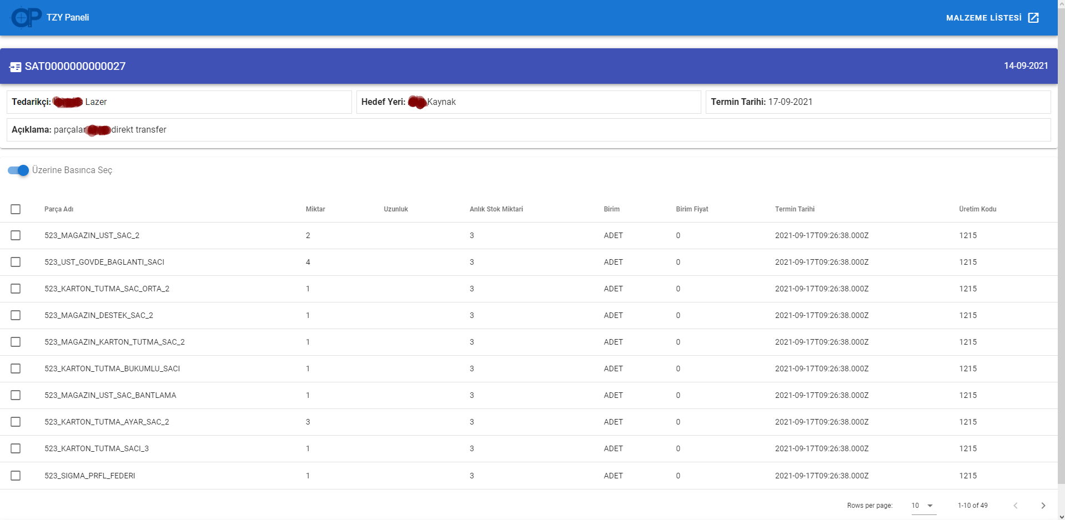Image resolution: width=1065 pixels, height=520 pixels.
Task: Check the 523_UST_GOVDE_BAGLANTI_SACI checkbox
Action: (x=16, y=262)
